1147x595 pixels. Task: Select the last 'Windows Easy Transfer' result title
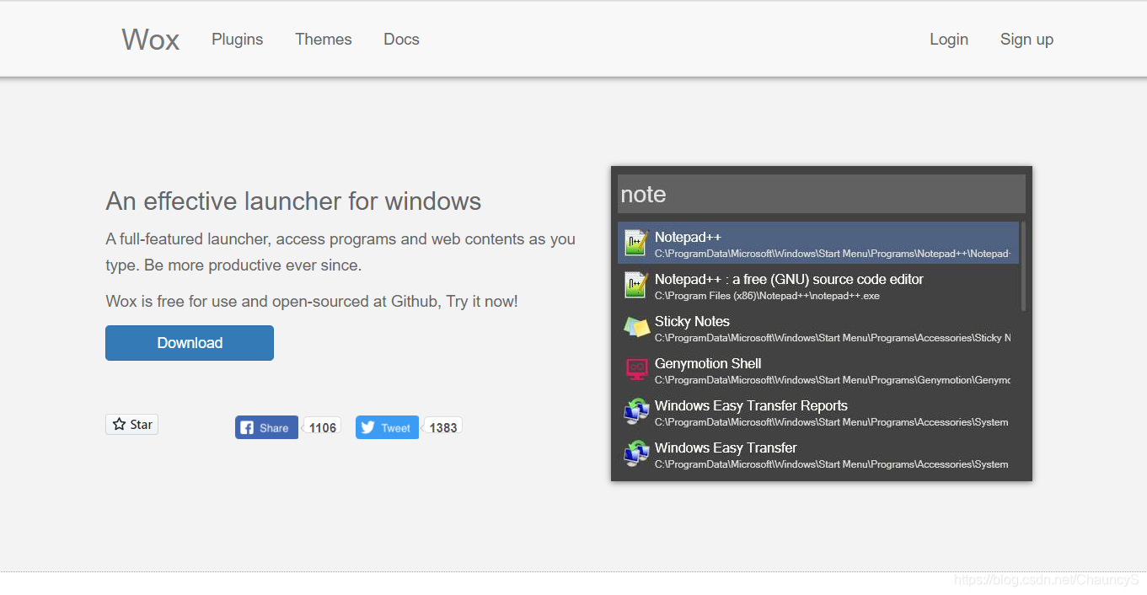pos(726,448)
